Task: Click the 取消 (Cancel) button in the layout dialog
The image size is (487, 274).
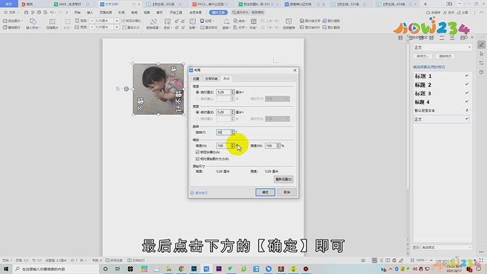Action: [287, 192]
